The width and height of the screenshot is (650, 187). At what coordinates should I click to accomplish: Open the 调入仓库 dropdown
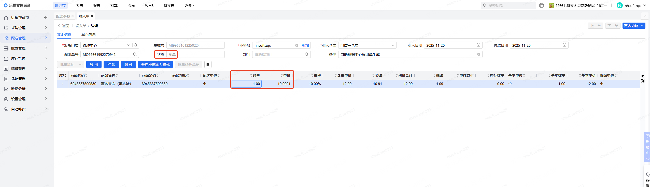393,45
